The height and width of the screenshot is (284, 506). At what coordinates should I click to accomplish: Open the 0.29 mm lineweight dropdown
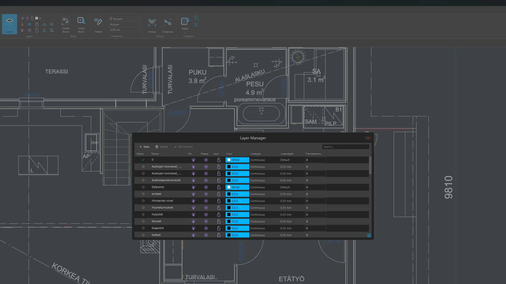point(124,30)
